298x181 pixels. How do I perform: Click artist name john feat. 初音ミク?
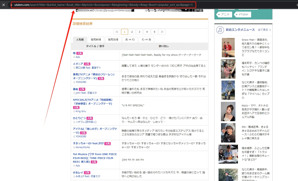(x=86, y=93)
